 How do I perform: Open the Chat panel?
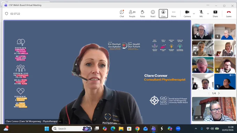[122, 14]
